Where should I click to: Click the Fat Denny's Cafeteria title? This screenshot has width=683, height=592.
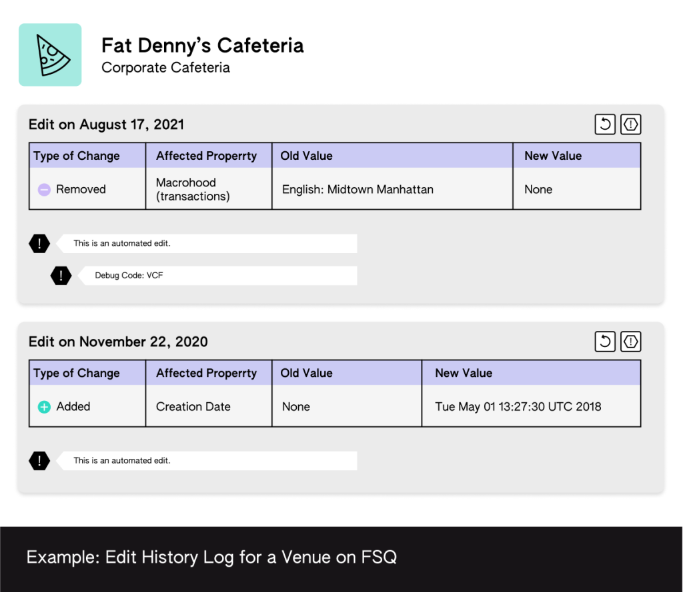click(202, 45)
